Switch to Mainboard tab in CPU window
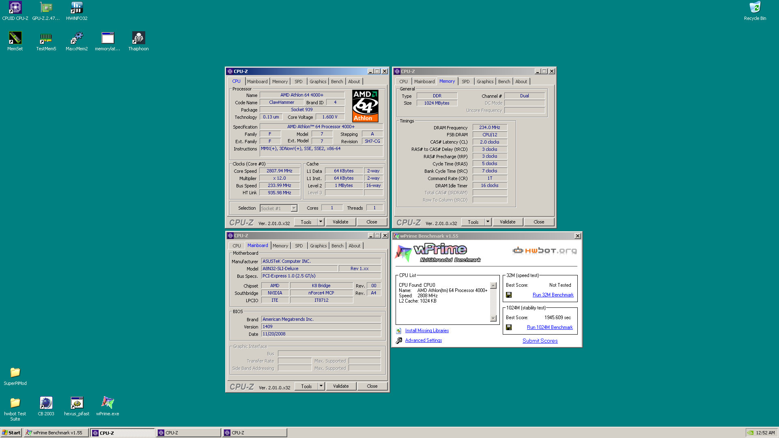The height and width of the screenshot is (438, 779). (257, 82)
